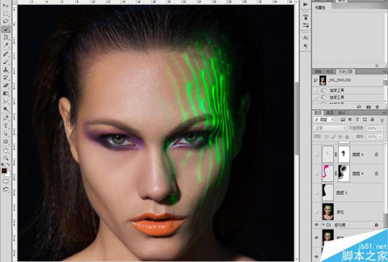This screenshot has height=262, width=388.
Task: Filter layers by shape layers
Action: point(365,120)
